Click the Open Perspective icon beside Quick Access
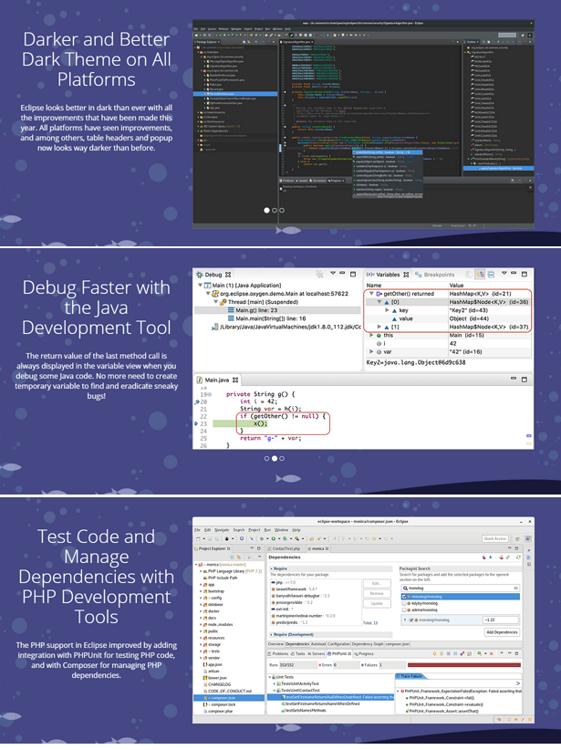Image resolution: width=561 pixels, height=750 pixels. tap(517, 538)
